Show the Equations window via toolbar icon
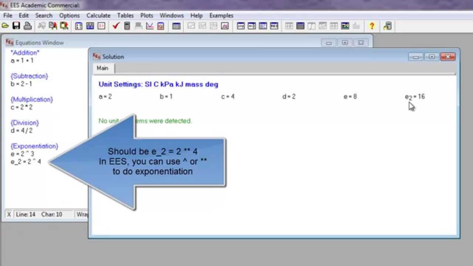Screen dimensions: 473x266 point(241,26)
